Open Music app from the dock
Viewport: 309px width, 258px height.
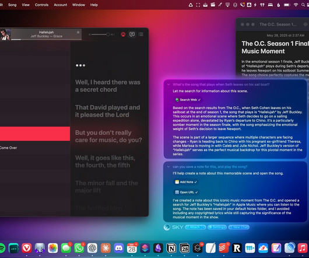click(303, 248)
